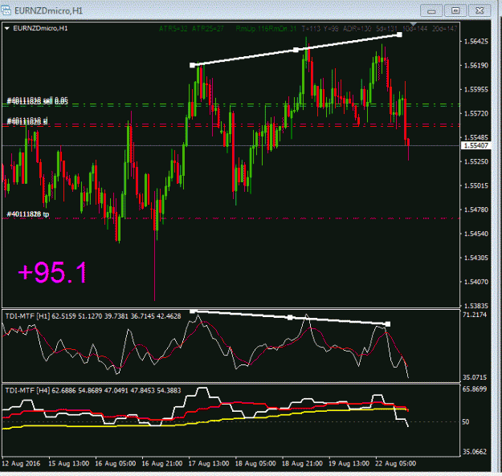Select left anchor of TDI H1 trendline

(193, 311)
